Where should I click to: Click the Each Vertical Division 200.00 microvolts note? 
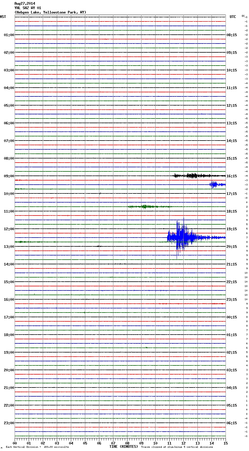pos(37,447)
